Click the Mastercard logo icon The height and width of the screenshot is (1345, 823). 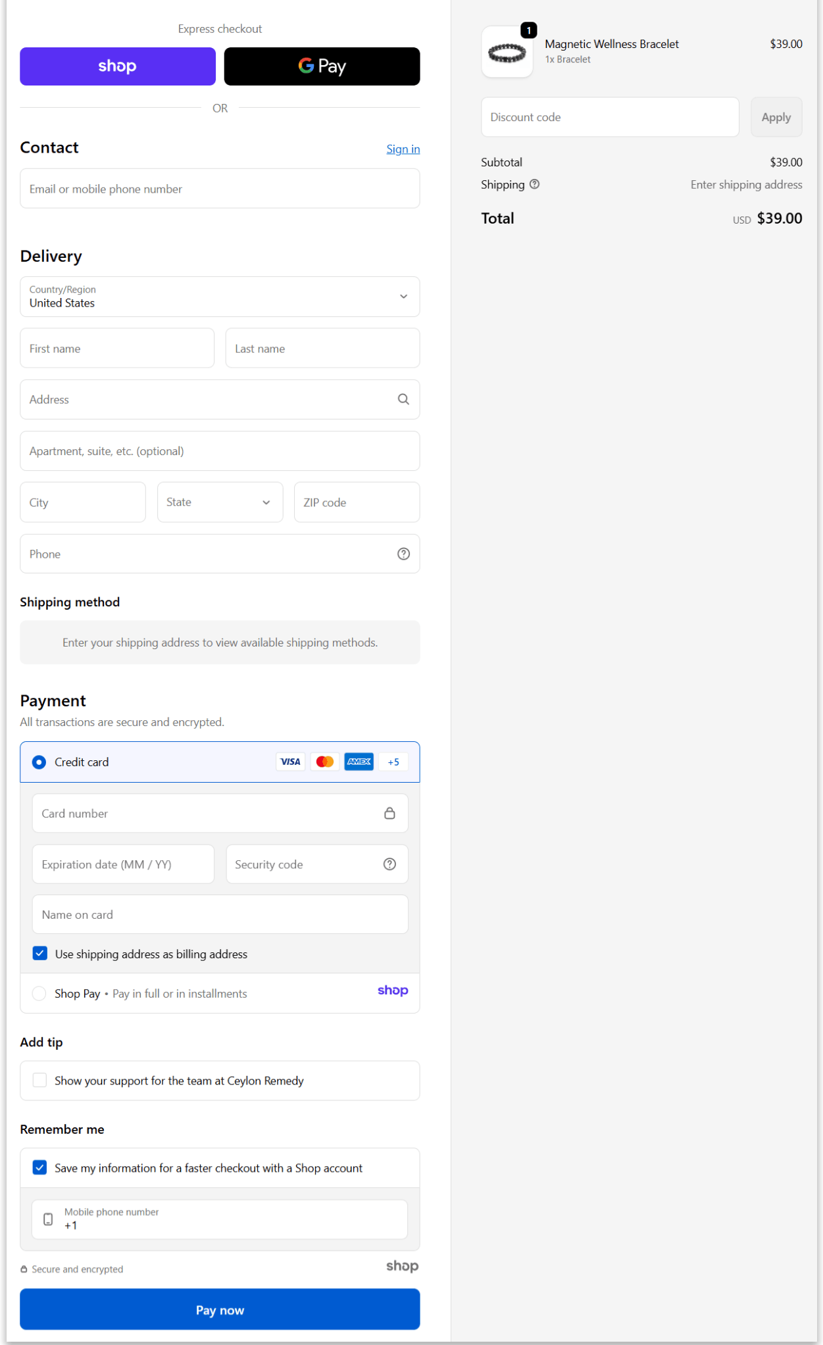click(325, 762)
